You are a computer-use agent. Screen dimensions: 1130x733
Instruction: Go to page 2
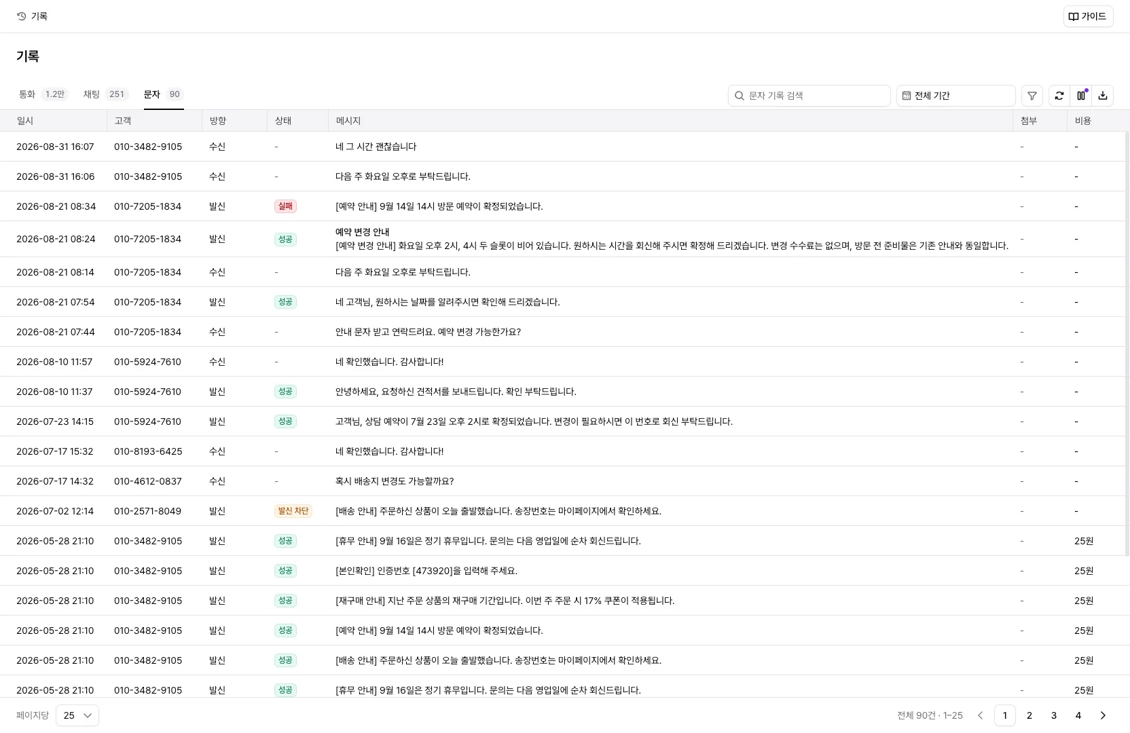click(x=1029, y=715)
